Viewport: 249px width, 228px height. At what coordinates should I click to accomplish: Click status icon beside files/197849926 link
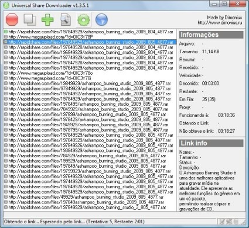tap(6, 146)
